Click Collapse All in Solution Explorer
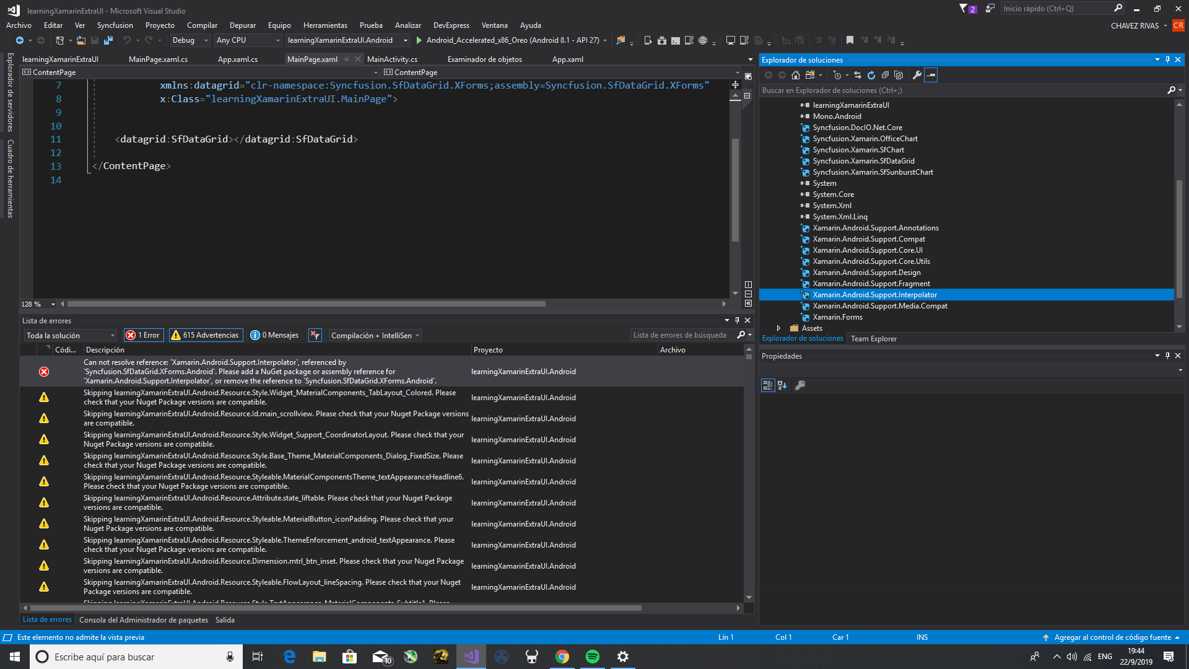This screenshot has width=1189, height=669. tap(885, 75)
